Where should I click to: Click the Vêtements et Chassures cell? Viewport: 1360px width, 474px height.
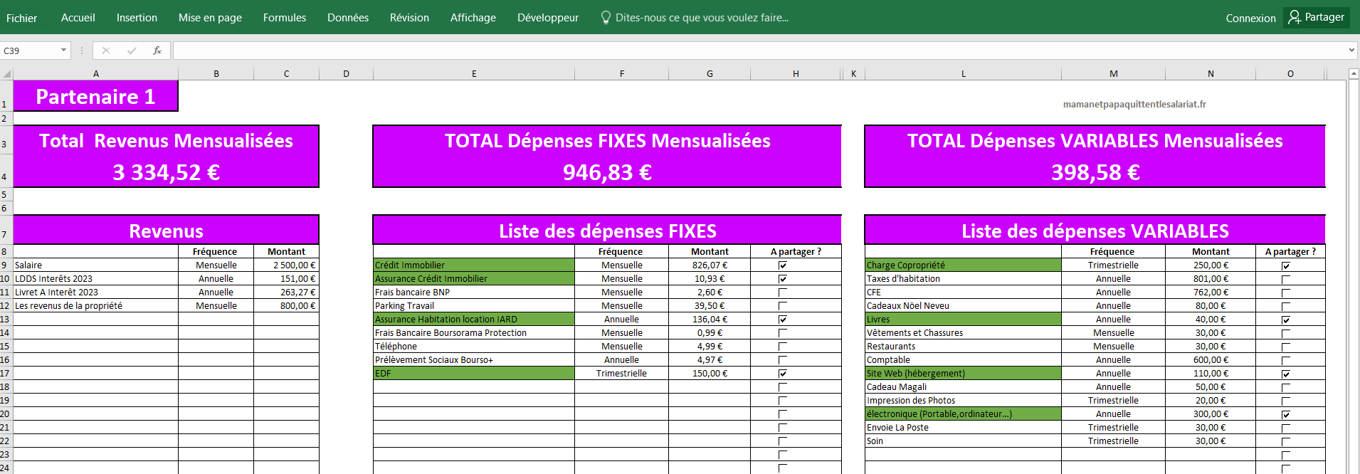coord(963,333)
